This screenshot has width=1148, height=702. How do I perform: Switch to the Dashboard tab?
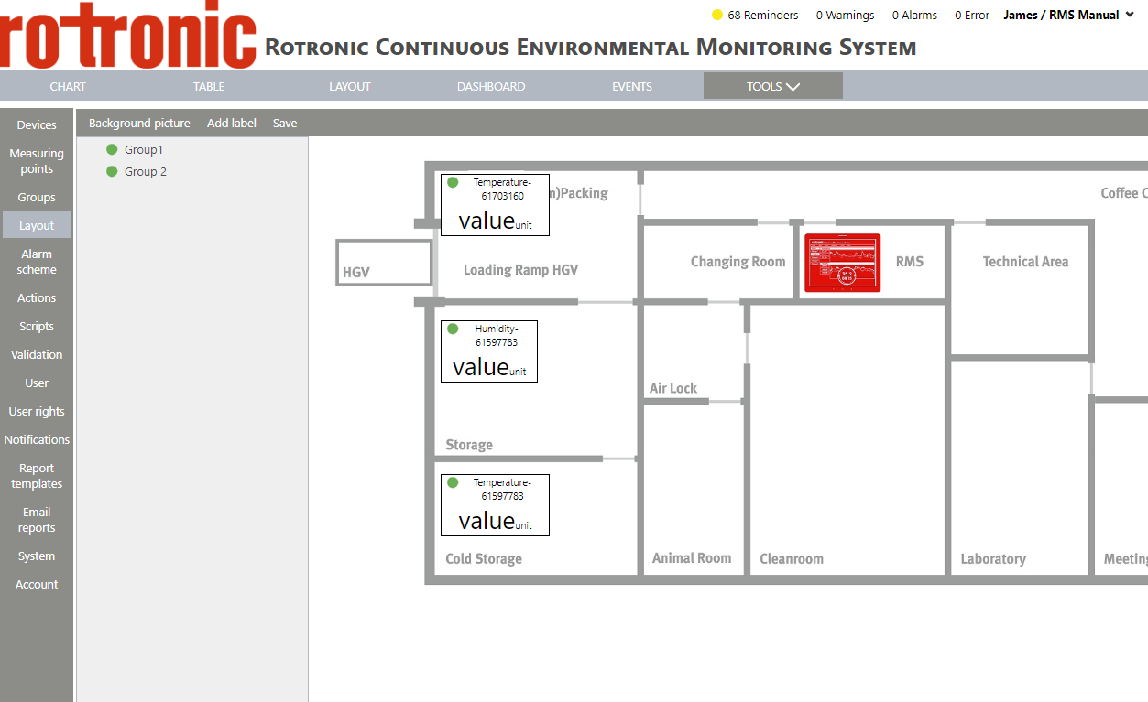click(491, 87)
